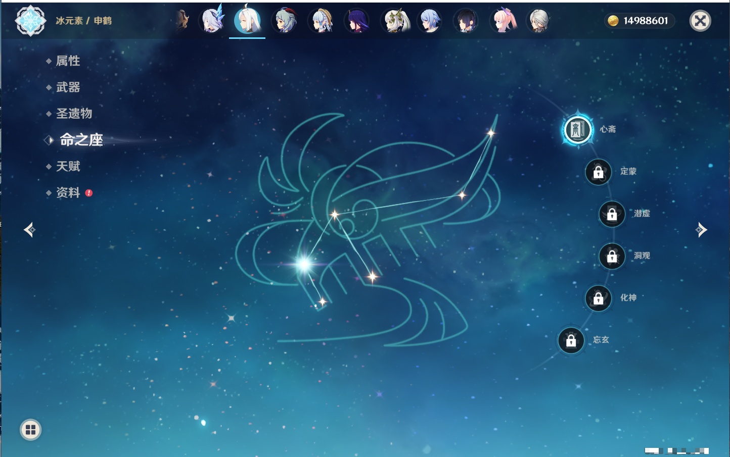Click the largest glowing star in the constellation
The height and width of the screenshot is (457, 730).
coord(304,264)
